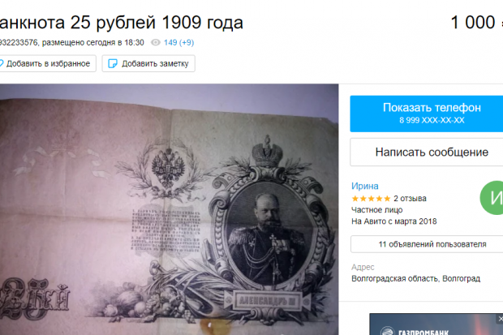Open Ирина's green avatar circle
Image resolution: width=503 pixels, height=335 pixels.
pyautogui.click(x=492, y=198)
